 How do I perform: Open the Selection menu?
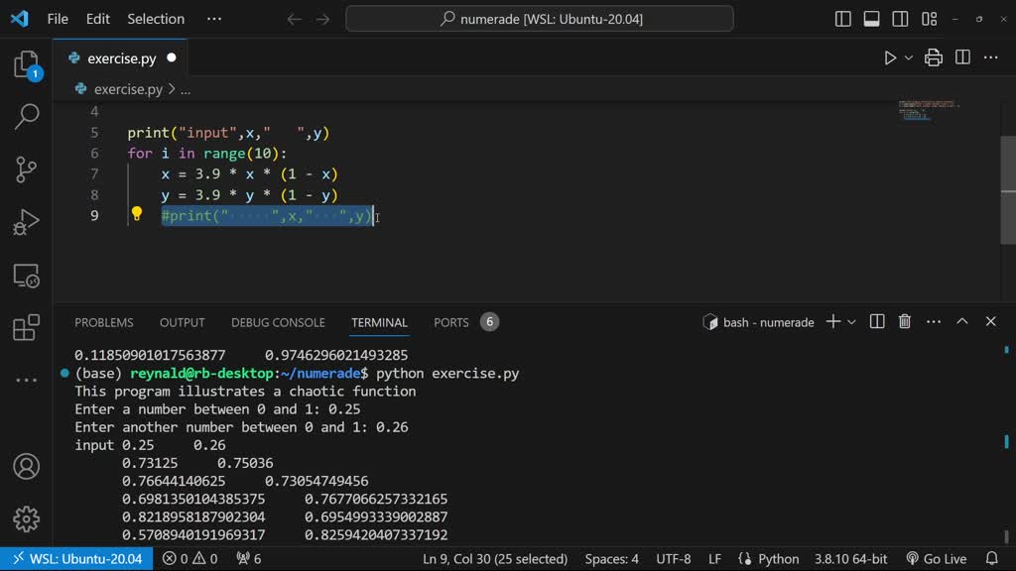(x=155, y=18)
